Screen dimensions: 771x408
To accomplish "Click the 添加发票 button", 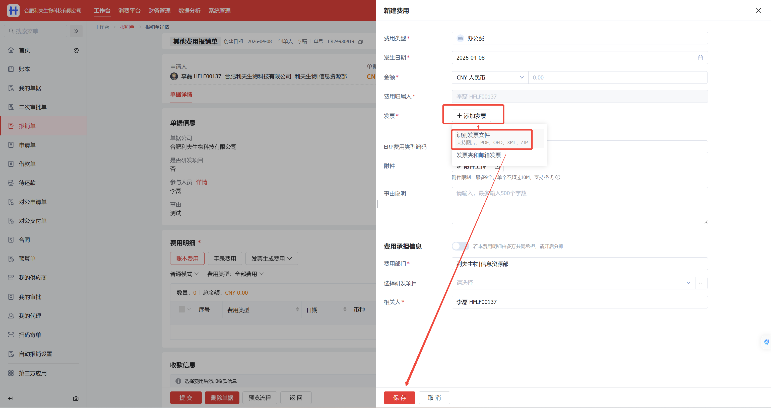I will 471,116.
